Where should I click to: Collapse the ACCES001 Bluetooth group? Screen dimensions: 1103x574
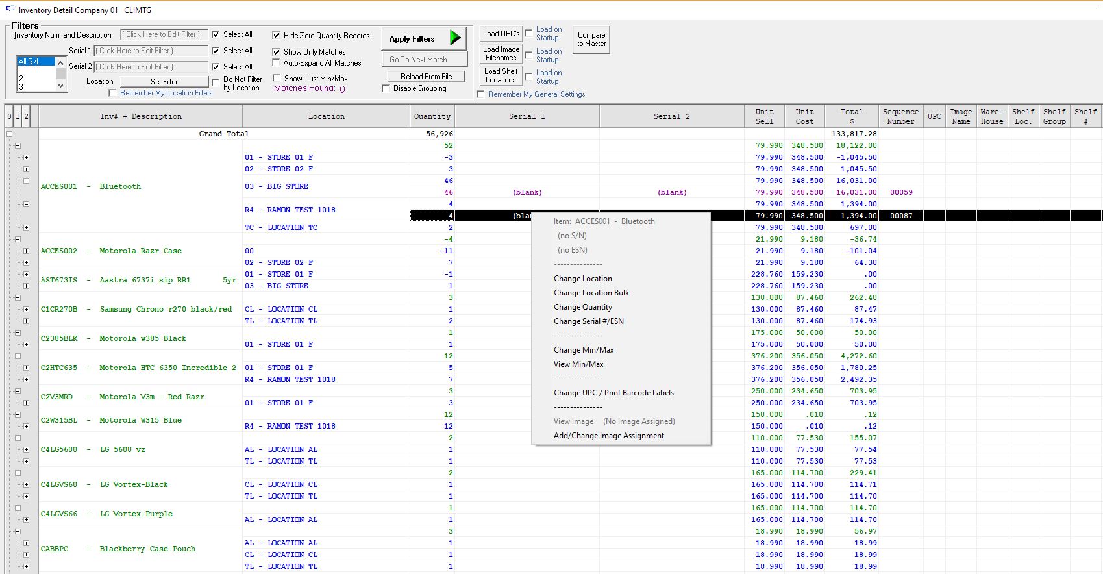tap(18, 146)
